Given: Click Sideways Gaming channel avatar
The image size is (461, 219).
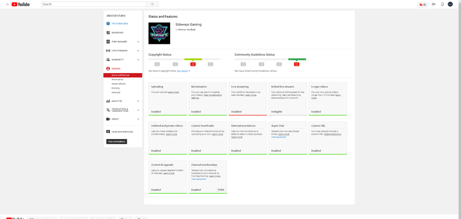Looking at the screenshot, I should [x=159, y=33].
